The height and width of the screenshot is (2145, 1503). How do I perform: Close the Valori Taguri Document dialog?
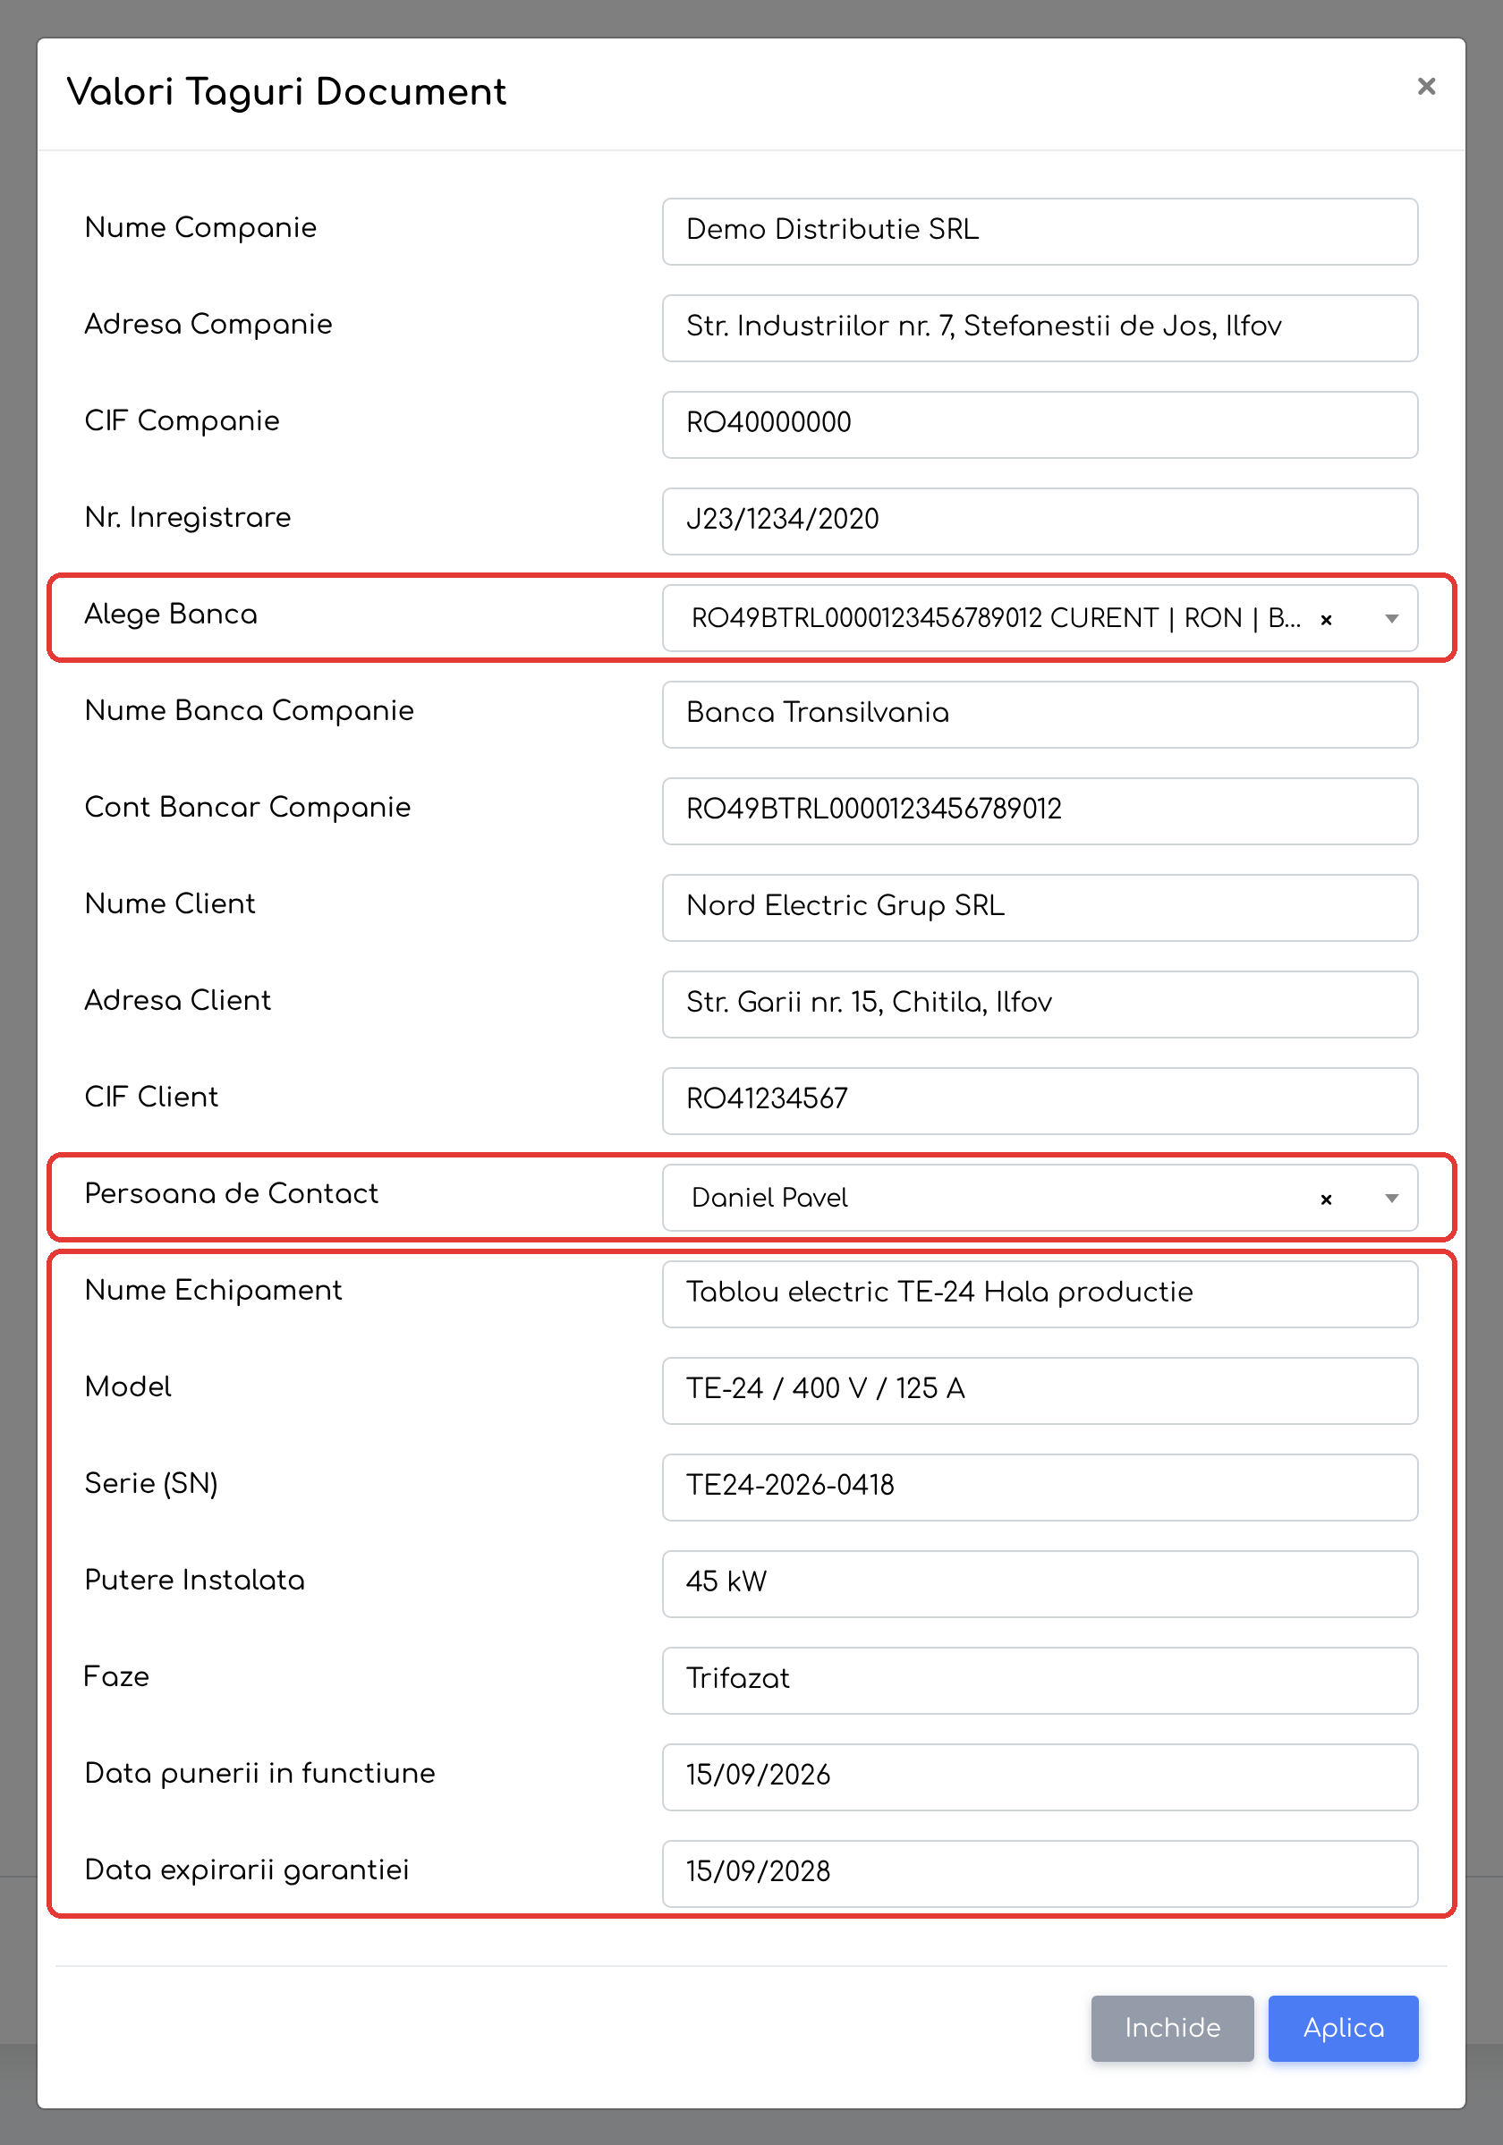point(1425,87)
